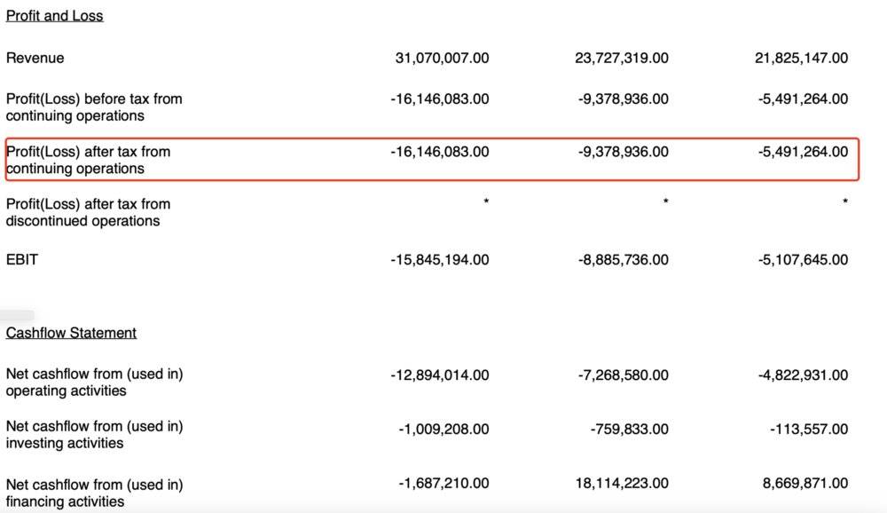Select -9,378,936.00 in the red highlighted row
This screenshot has width=887, height=513.
point(624,152)
